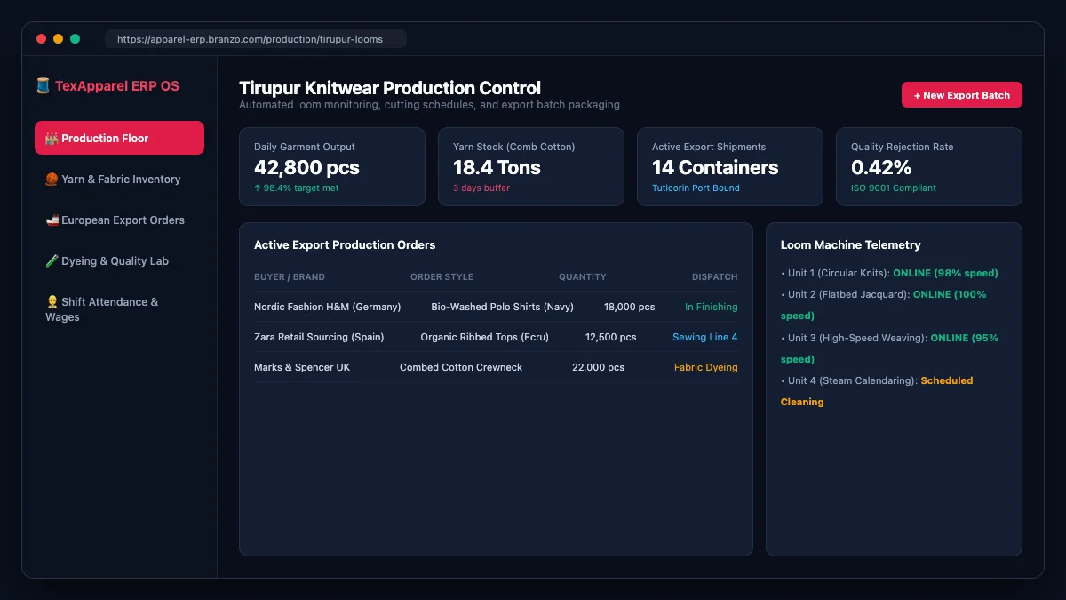
Task: Click the 42,800 pcs value
Action: click(306, 167)
